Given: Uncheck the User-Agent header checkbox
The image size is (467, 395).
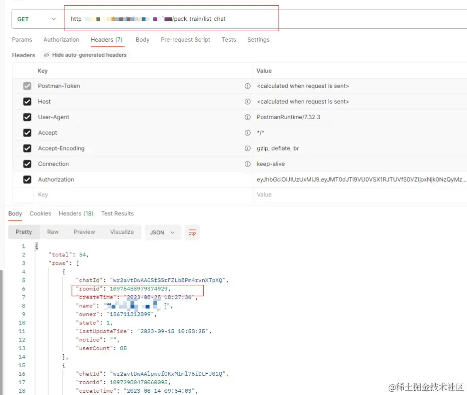Looking at the screenshot, I should 27,117.
